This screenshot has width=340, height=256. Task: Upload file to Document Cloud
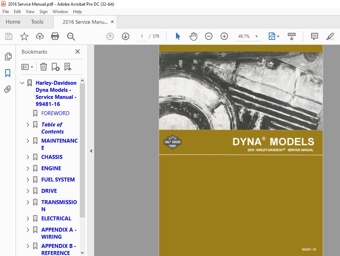40,36
